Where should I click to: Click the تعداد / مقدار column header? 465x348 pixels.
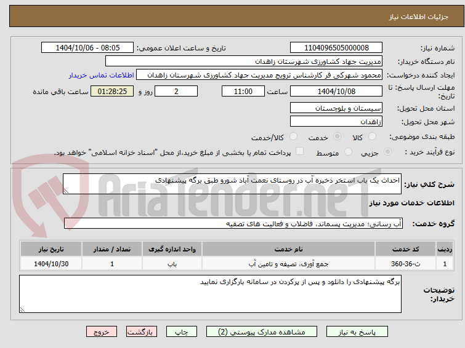pos(112,249)
